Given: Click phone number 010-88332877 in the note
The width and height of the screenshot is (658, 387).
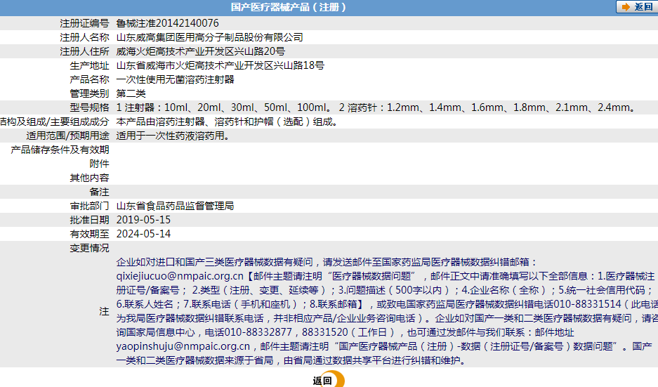Looking at the screenshot, I should [258, 332].
